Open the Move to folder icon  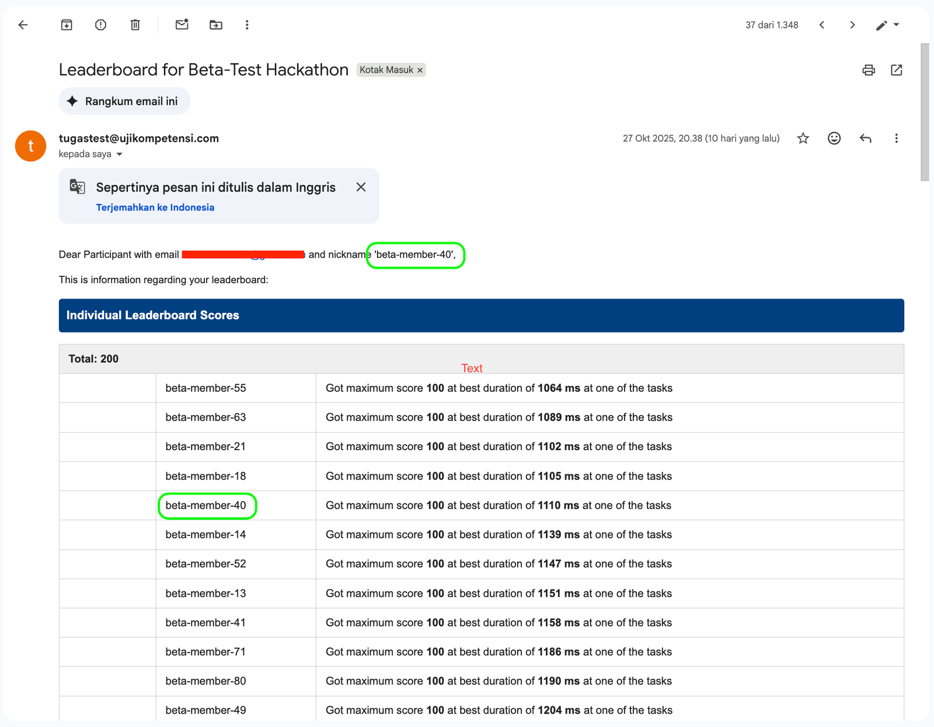coord(216,25)
